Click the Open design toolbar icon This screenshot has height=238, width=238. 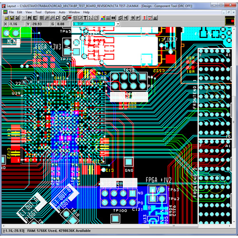tap(7, 18)
